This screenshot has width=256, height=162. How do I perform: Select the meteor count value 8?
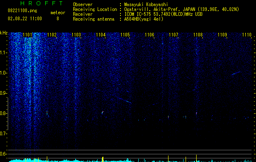click(x=58, y=19)
